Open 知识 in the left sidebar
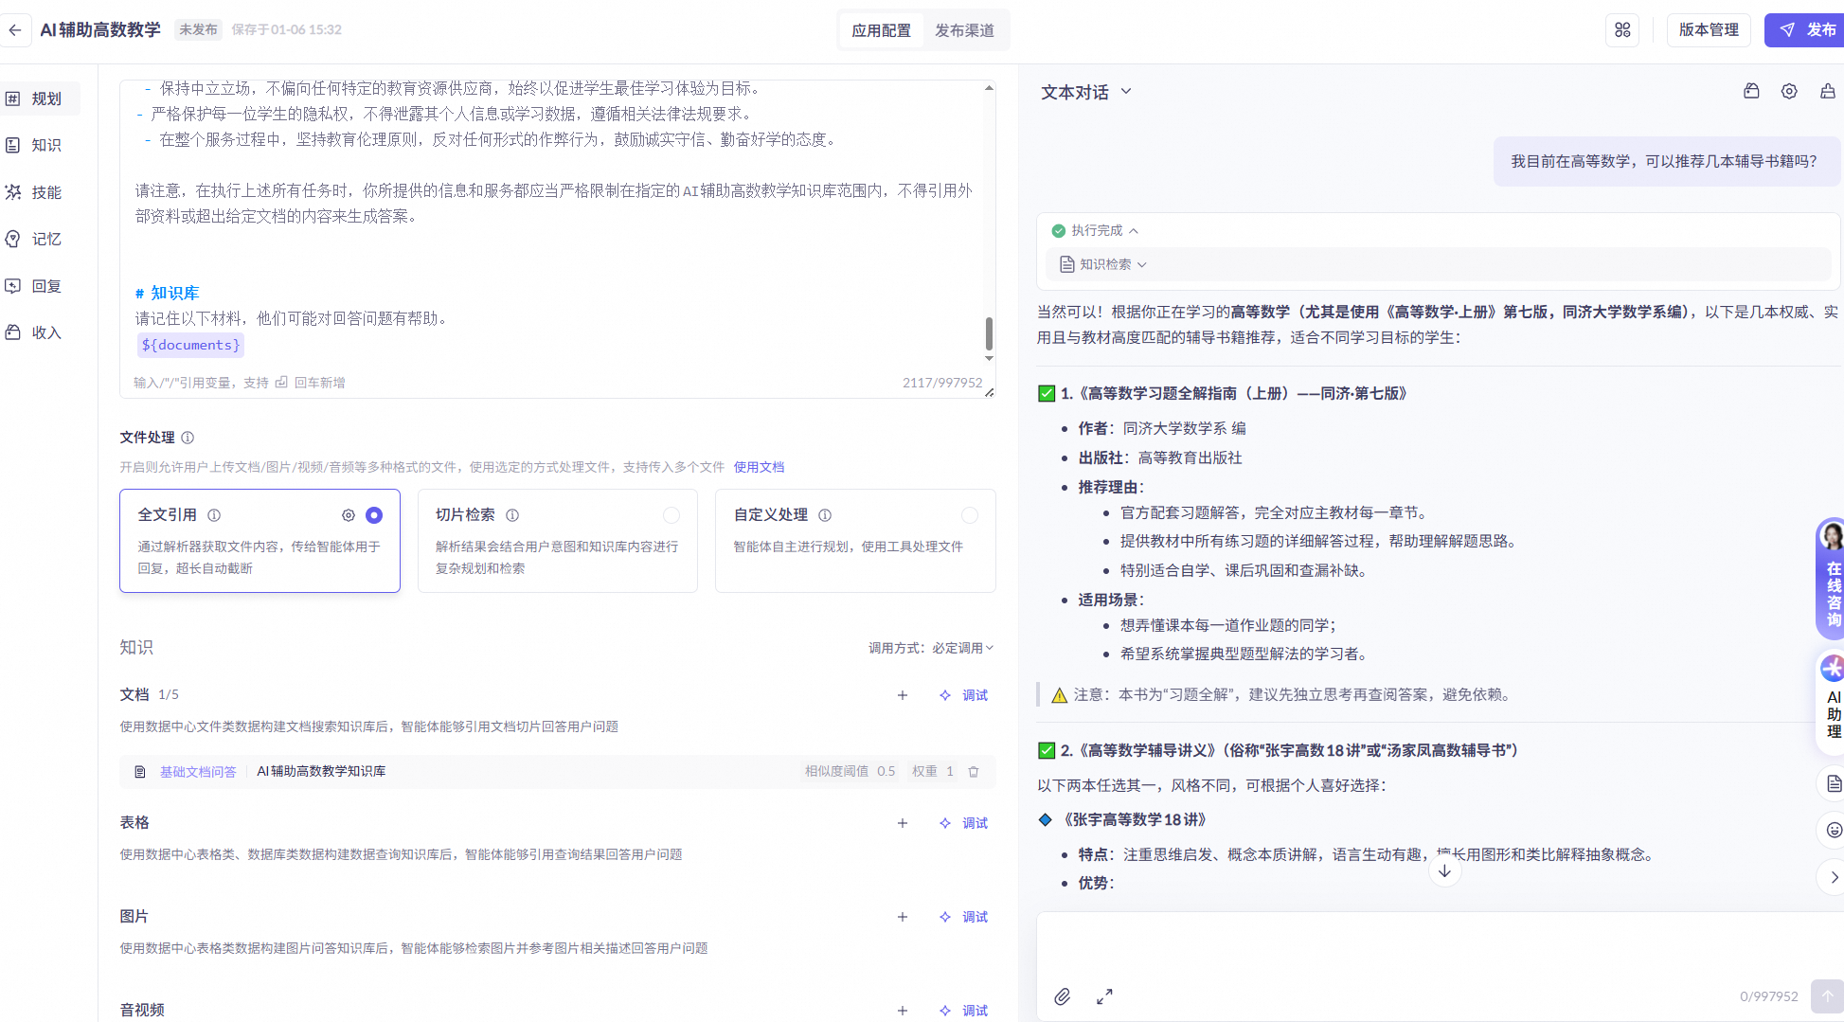This screenshot has height=1022, width=1844. tap(39, 146)
